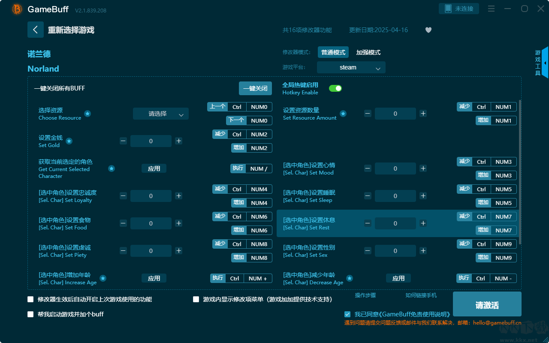The height and width of the screenshot is (343, 549).
Task: Open the Choose Resource dropdown
Action: [x=161, y=114]
